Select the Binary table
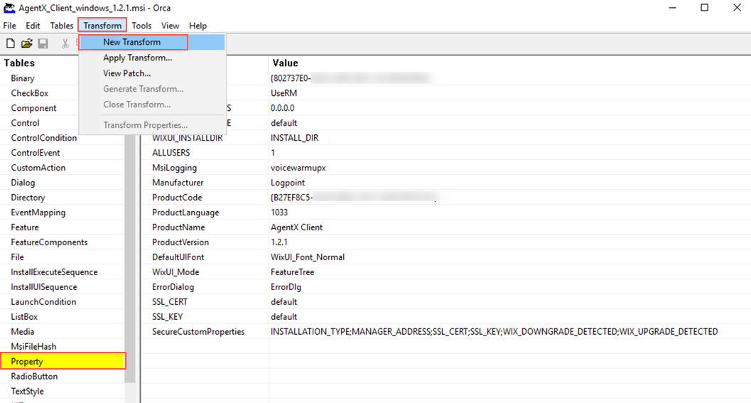This screenshot has height=403, width=751. click(23, 78)
